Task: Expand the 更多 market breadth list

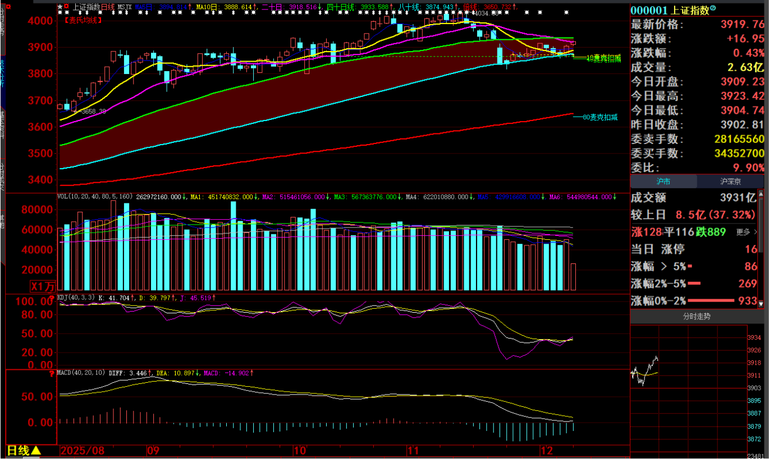Action: (x=745, y=232)
